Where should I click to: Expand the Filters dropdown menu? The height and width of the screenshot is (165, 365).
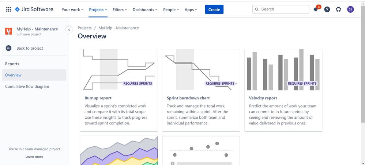coord(120,9)
